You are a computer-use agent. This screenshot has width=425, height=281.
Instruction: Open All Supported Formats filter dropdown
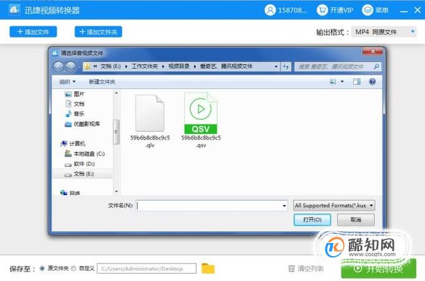point(334,206)
